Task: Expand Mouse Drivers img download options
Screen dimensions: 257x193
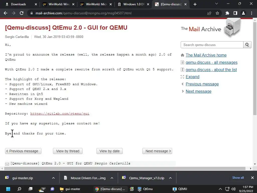Action: [x=112, y=178]
